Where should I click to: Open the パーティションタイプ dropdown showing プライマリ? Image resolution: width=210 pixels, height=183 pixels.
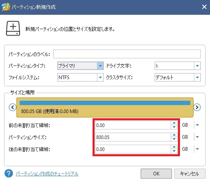point(81,66)
